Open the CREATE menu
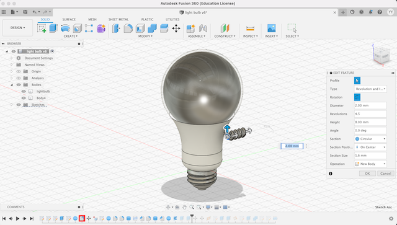Image resolution: width=397 pixels, height=225 pixels. point(70,36)
